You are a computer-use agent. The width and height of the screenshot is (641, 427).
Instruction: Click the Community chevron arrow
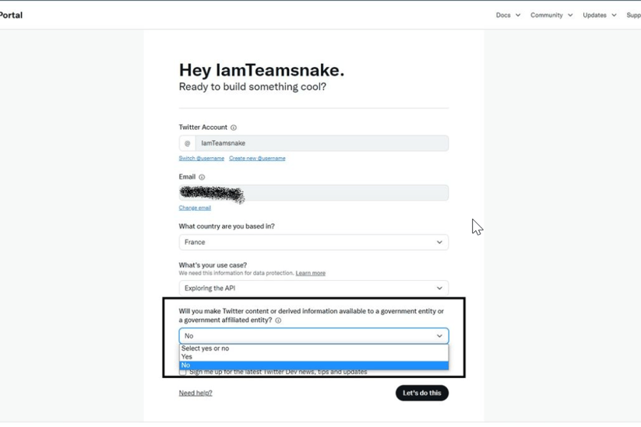[570, 15]
